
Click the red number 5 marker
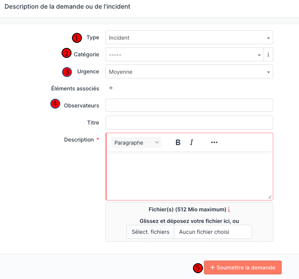point(198,268)
